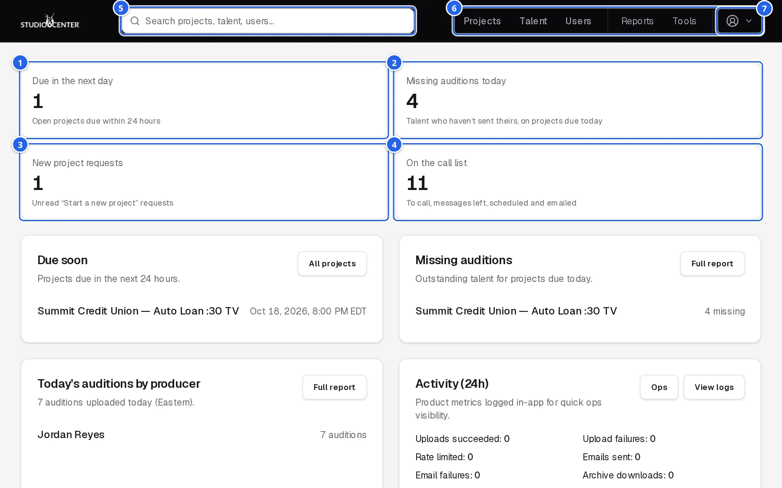Open the Projects nav item
Viewport: 782px width, 488px height.
482,21
